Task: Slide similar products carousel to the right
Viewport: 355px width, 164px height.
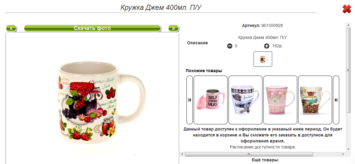Action: [x=336, y=100]
